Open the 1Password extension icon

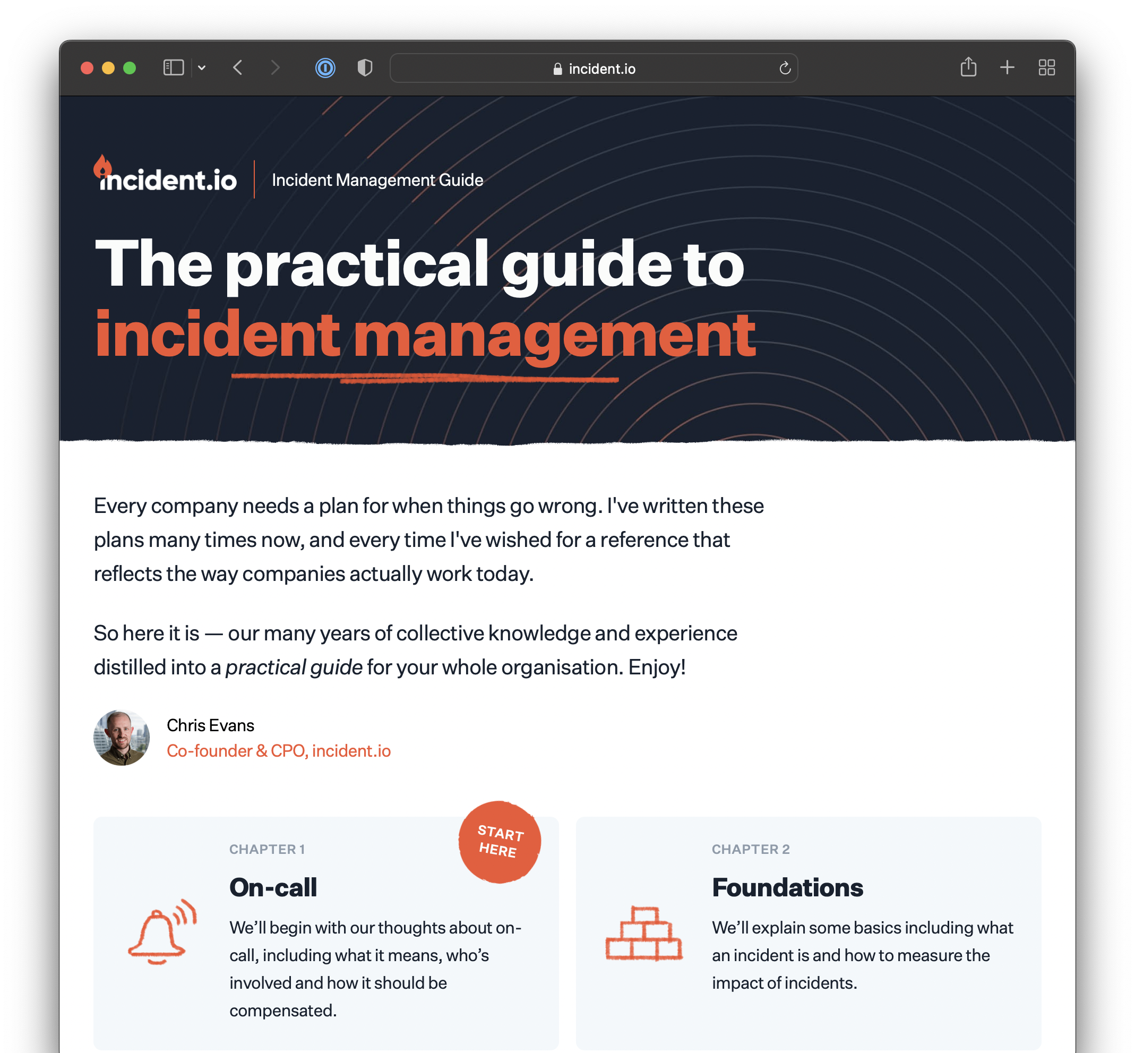coord(325,69)
